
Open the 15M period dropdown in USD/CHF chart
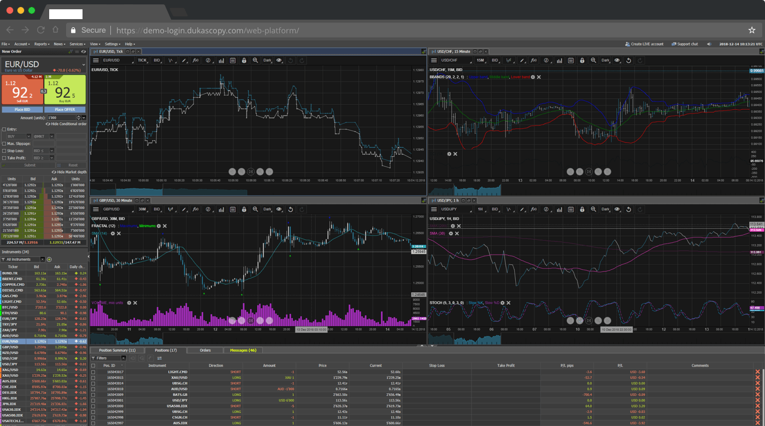pos(481,61)
